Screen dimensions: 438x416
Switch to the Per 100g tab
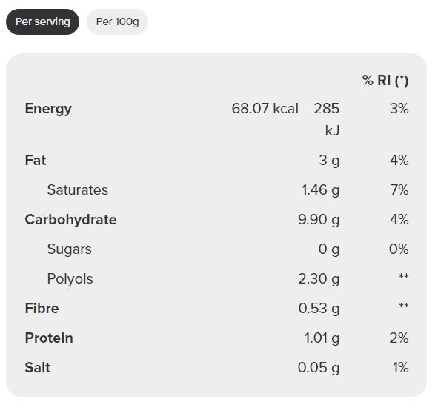tap(117, 21)
